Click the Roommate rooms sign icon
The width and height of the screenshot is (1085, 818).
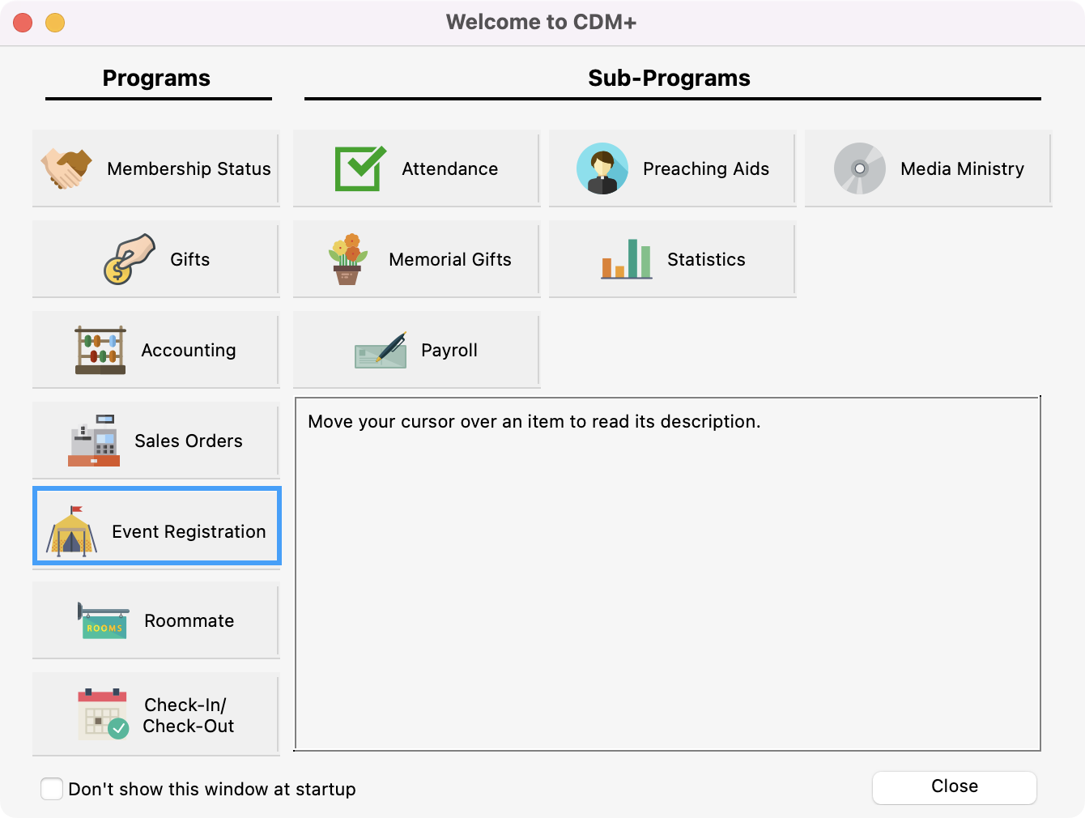(103, 620)
